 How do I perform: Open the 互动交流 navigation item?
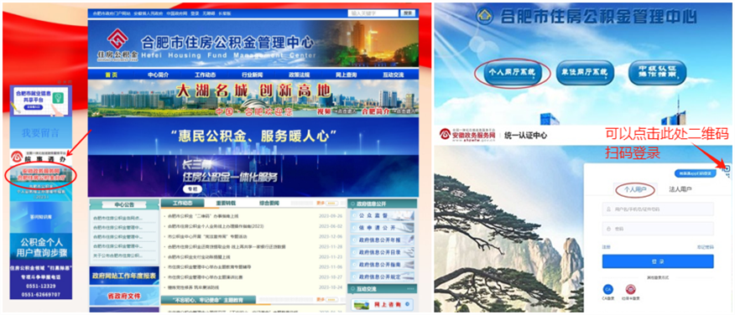(393, 75)
